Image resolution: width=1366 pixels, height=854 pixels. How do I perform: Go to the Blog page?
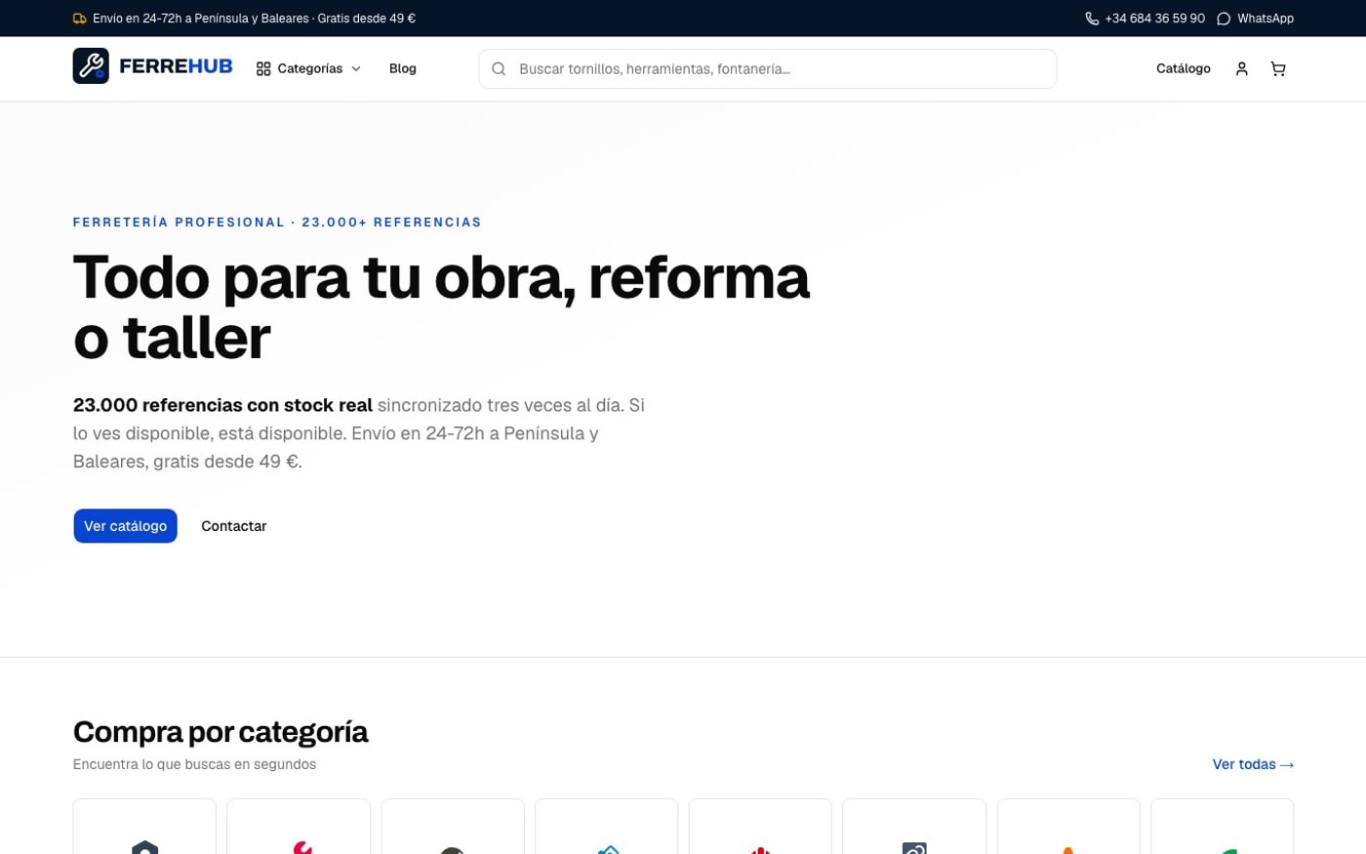tap(403, 68)
